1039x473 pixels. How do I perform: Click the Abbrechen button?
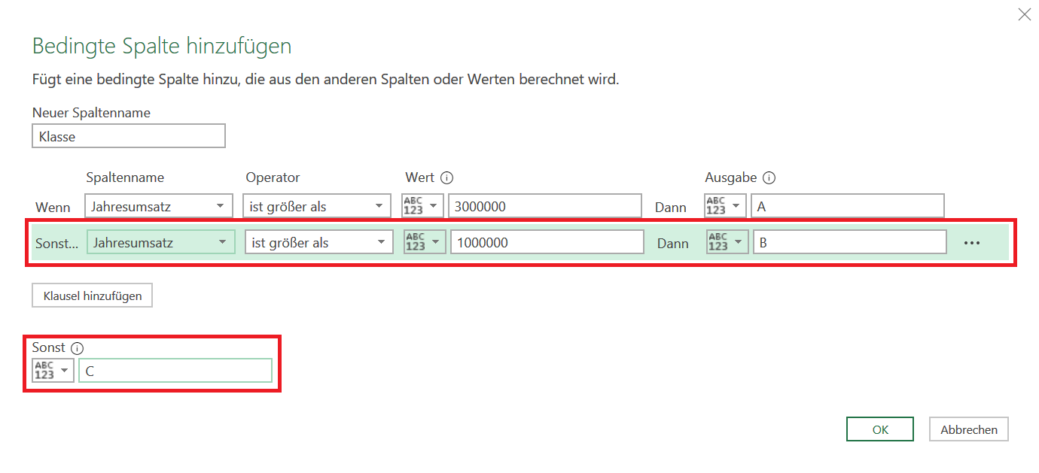pyautogui.click(x=969, y=429)
